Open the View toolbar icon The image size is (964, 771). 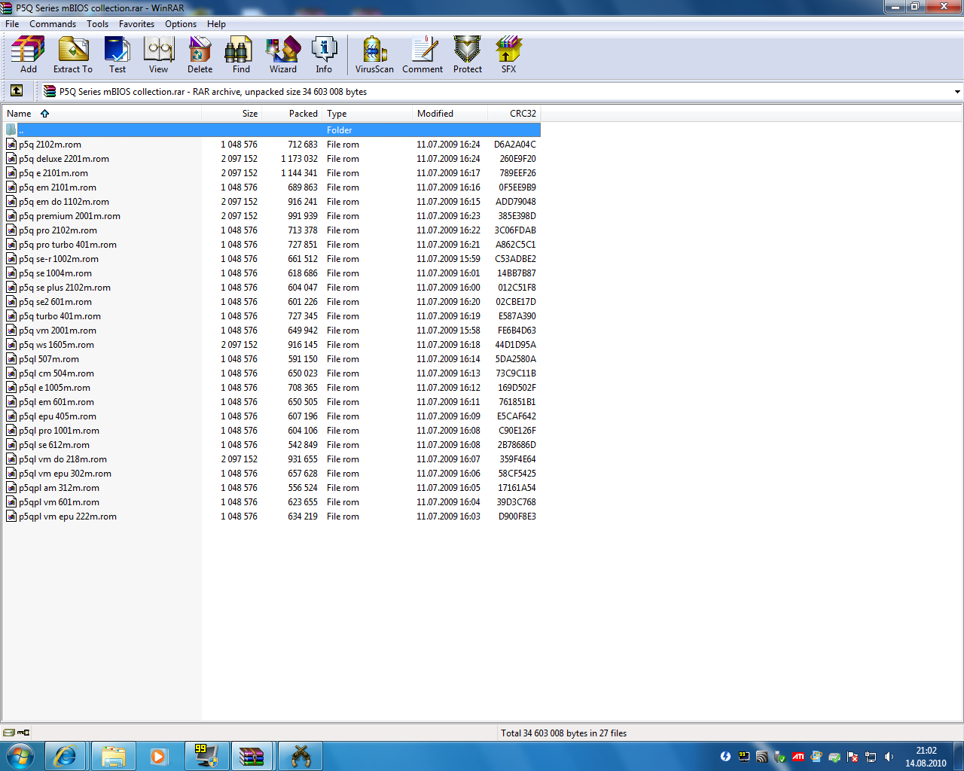(x=159, y=54)
